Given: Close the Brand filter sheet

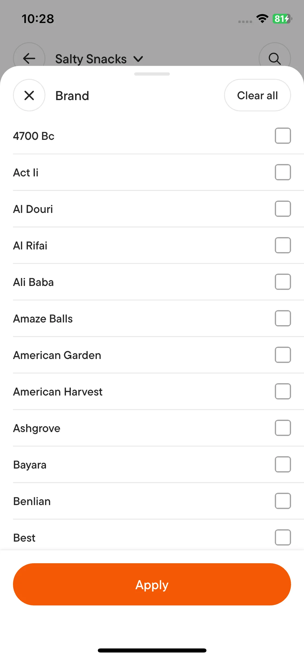Looking at the screenshot, I should pos(29,95).
